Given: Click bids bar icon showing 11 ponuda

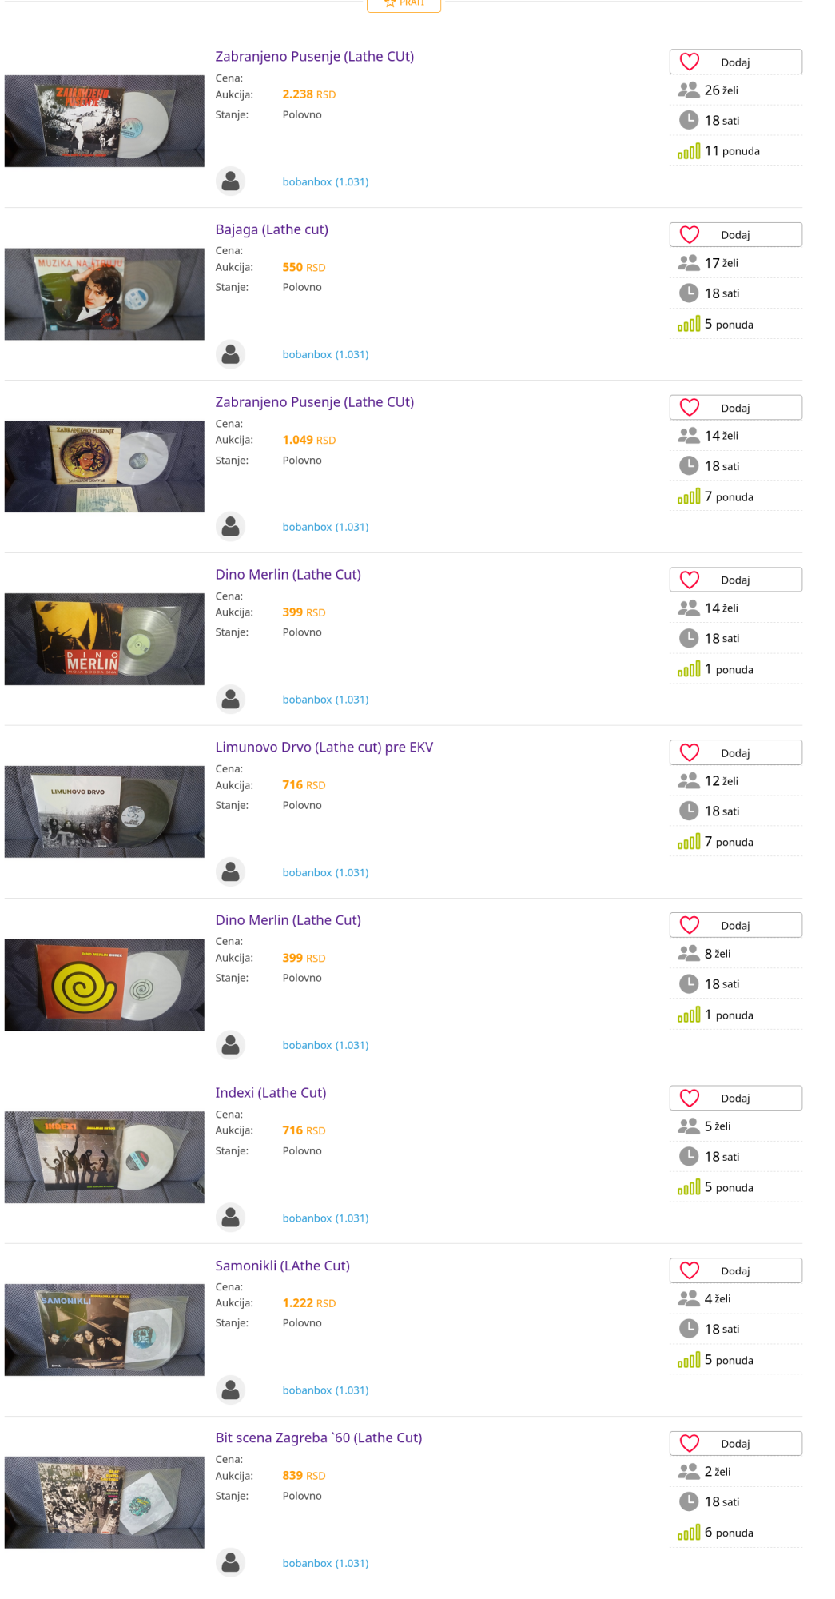Looking at the screenshot, I should pyautogui.click(x=689, y=151).
